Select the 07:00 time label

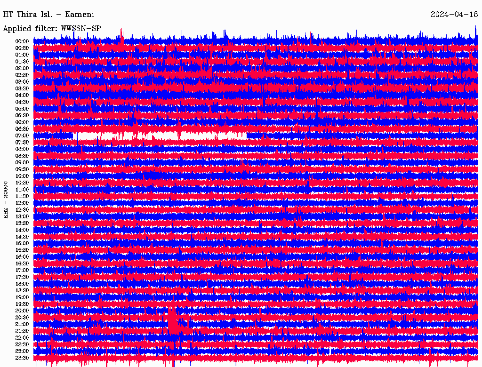(x=22, y=136)
